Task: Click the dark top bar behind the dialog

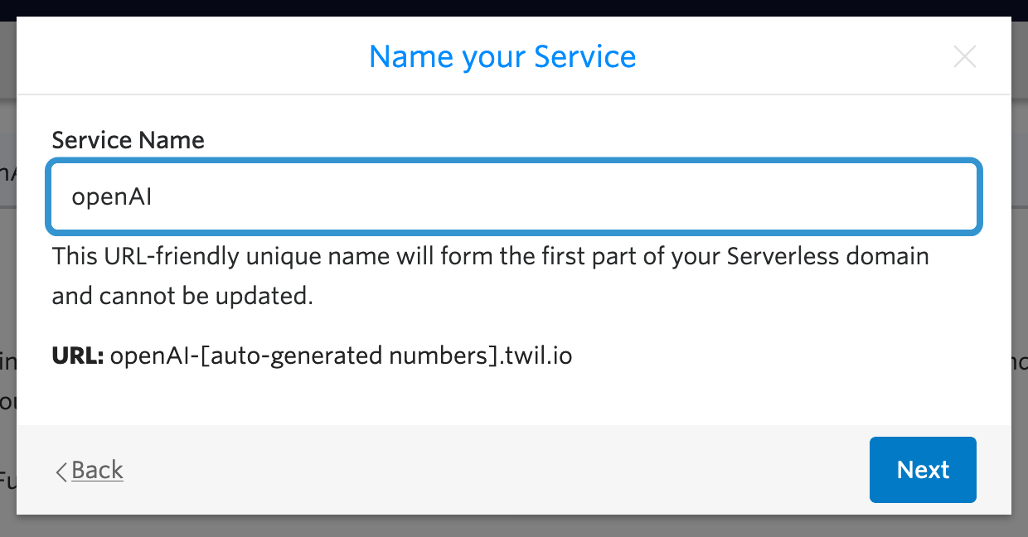Action: coord(514,8)
